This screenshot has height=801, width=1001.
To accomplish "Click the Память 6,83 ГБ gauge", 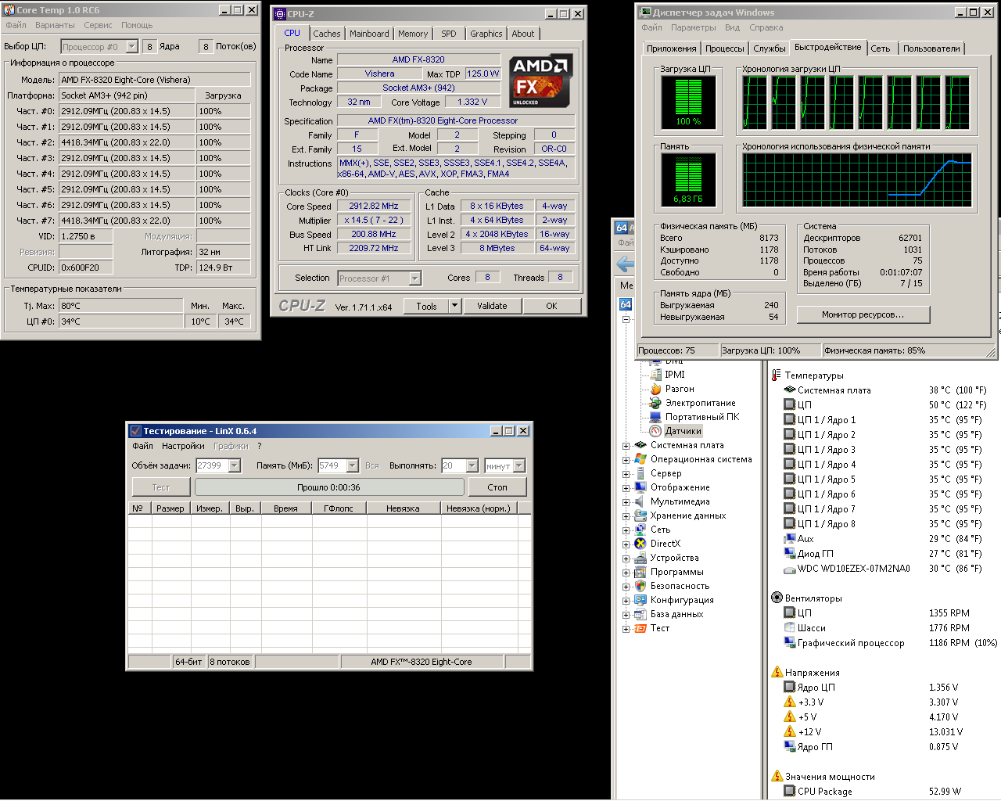I will [x=688, y=179].
